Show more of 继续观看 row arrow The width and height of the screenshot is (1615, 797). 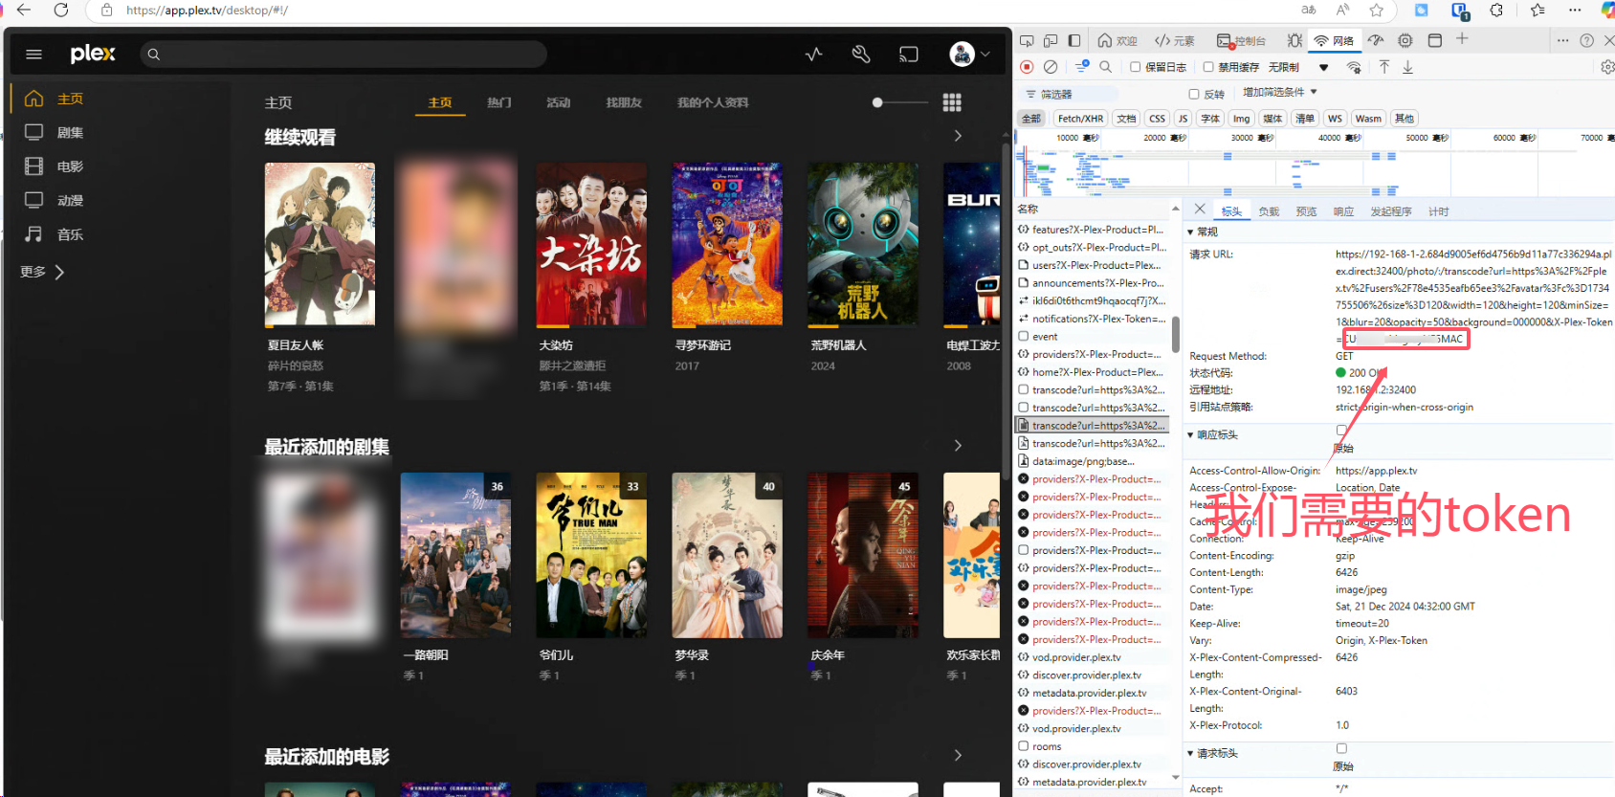pos(958,136)
